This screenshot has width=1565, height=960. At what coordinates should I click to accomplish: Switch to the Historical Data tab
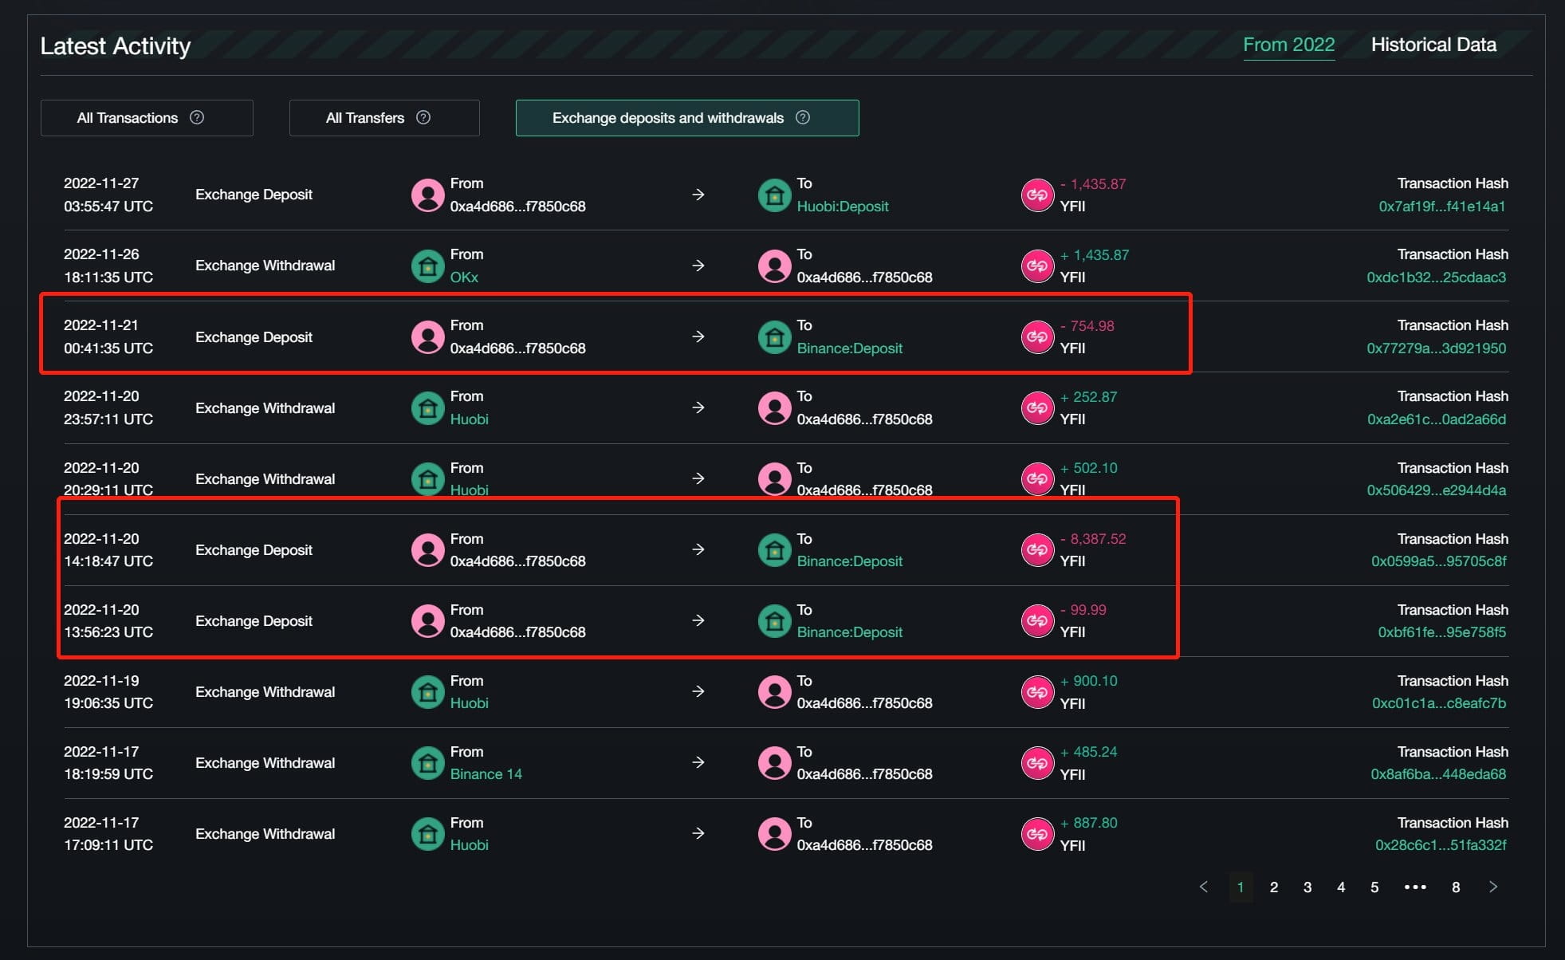click(x=1433, y=45)
